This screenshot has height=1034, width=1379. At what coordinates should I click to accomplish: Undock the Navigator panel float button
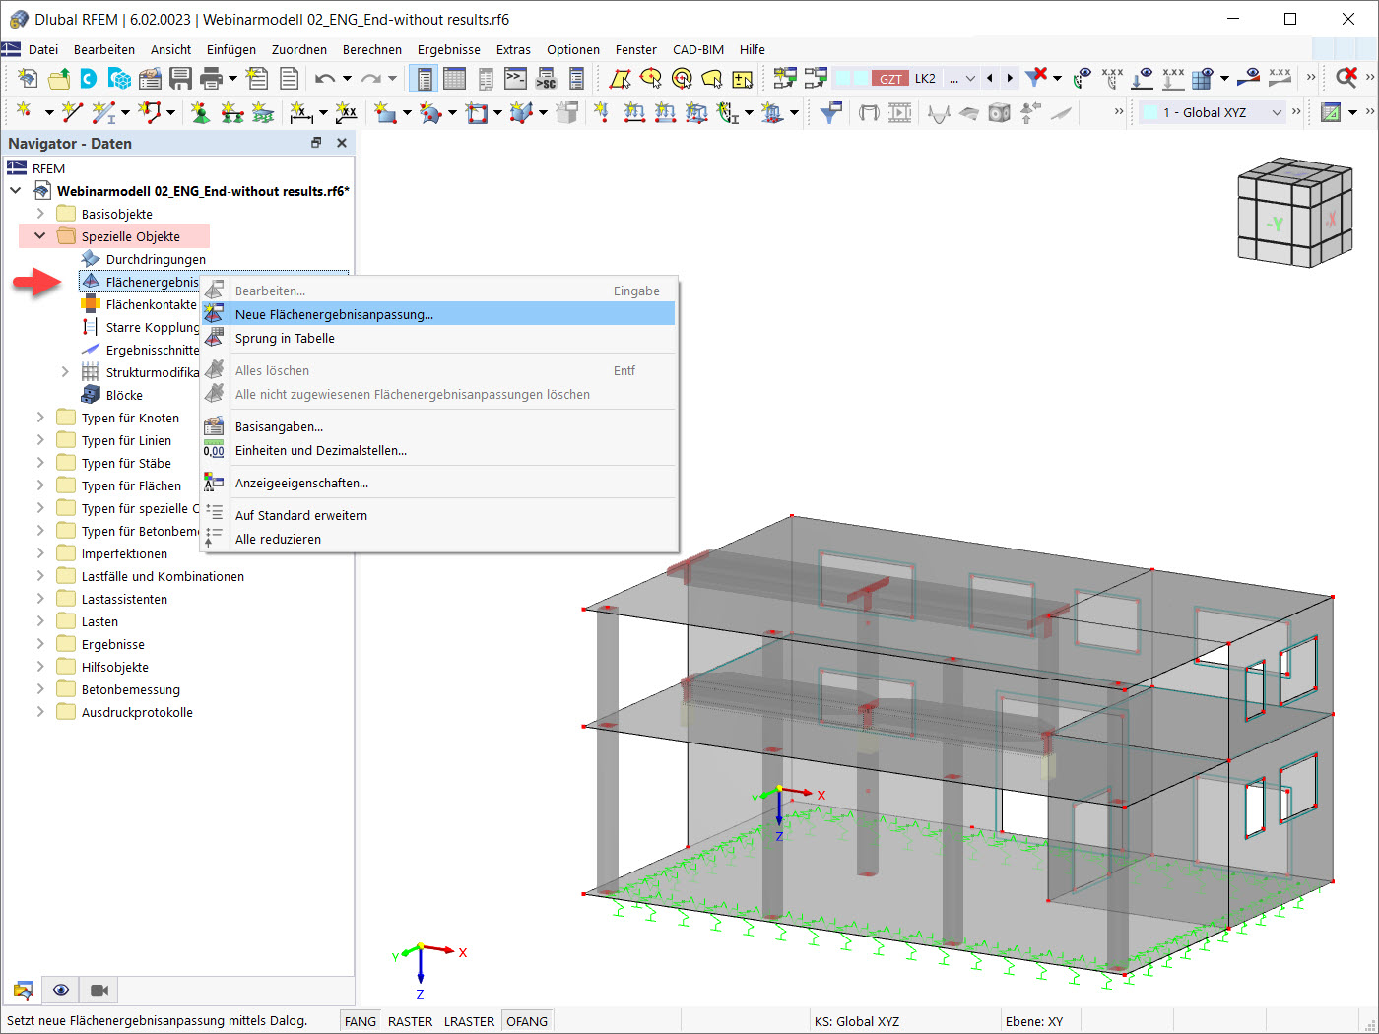tap(316, 143)
